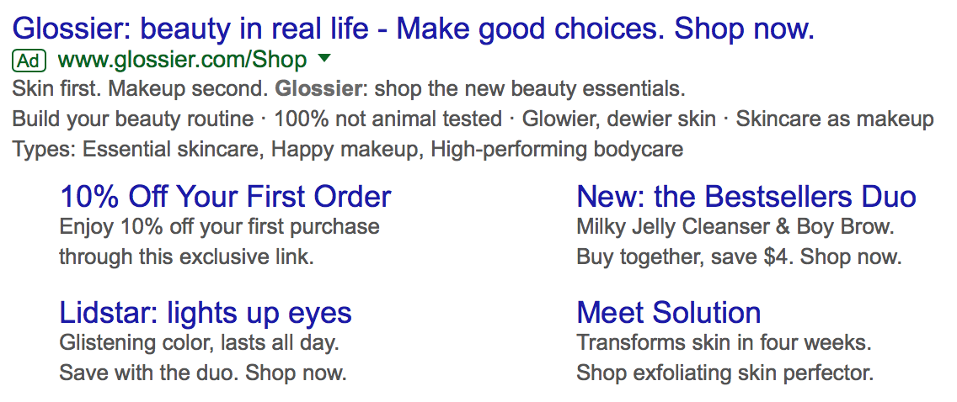The image size is (957, 402).
Task: Click the Build your beauty routine callout
Action: pos(132,119)
